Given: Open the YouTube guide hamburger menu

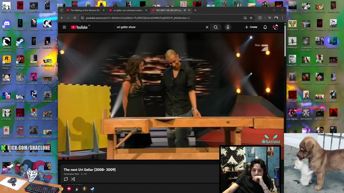Looking at the screenshot, I should point(64,27).
